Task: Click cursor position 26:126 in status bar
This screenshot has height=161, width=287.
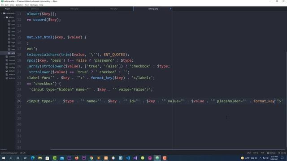Action: pyautogui.click(x=23, y=153)
